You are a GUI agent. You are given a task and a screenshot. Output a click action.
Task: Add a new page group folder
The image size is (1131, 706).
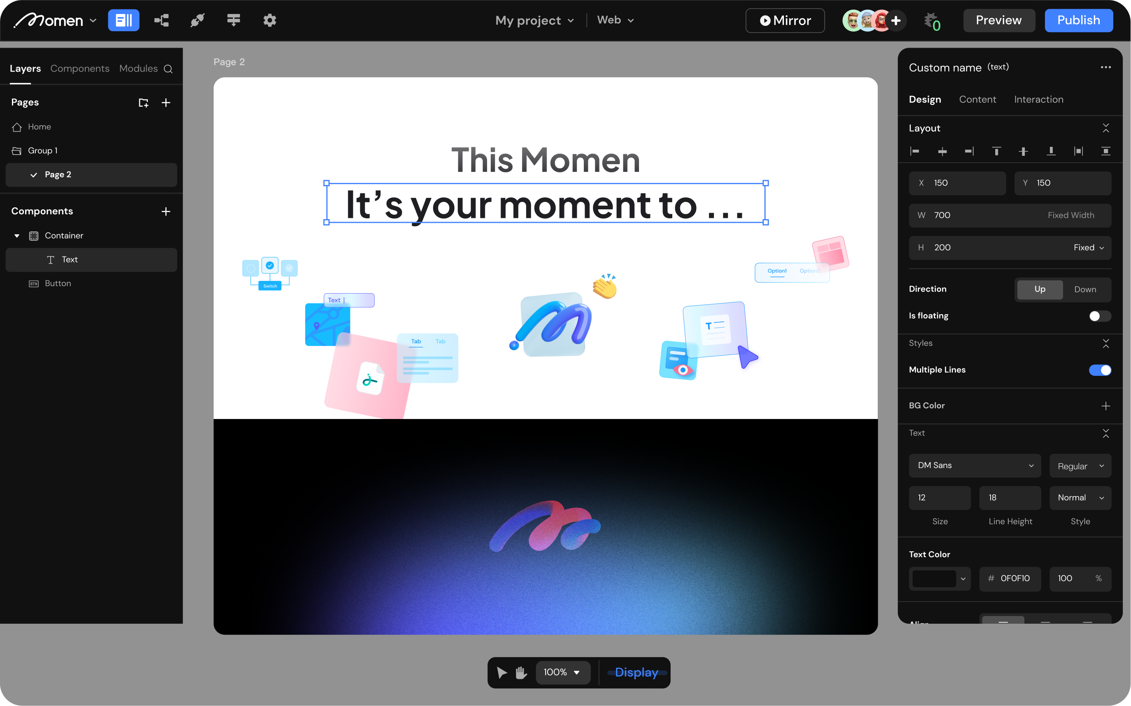(144, 103)
